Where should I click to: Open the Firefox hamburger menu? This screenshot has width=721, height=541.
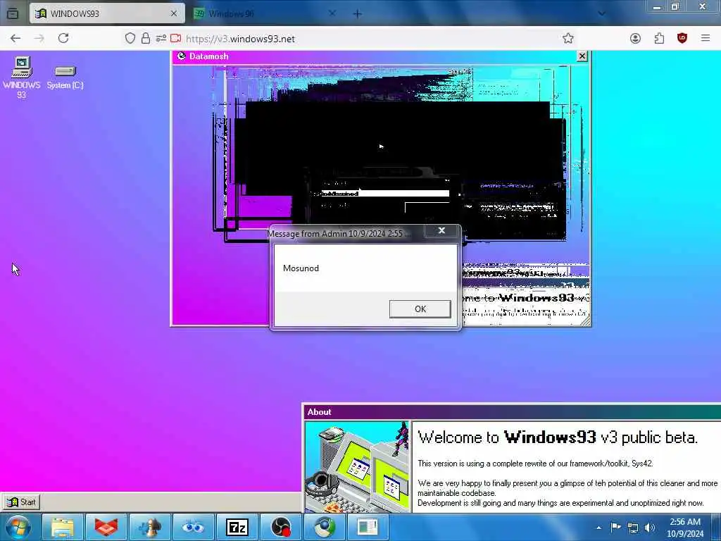coord(706,38)
